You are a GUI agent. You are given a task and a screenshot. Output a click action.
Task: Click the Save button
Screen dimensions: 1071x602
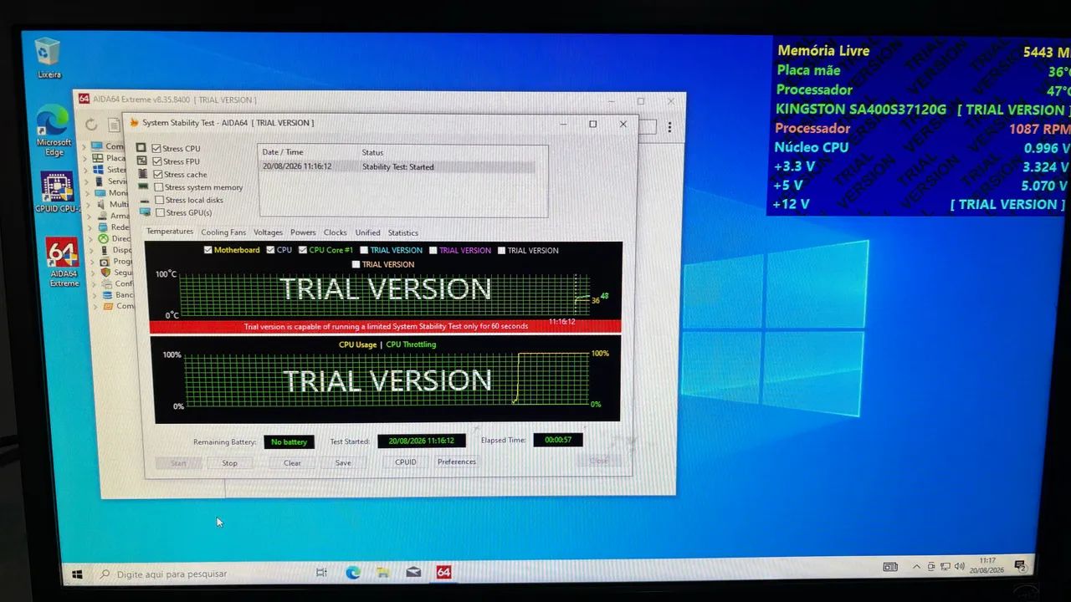point(343,462)
